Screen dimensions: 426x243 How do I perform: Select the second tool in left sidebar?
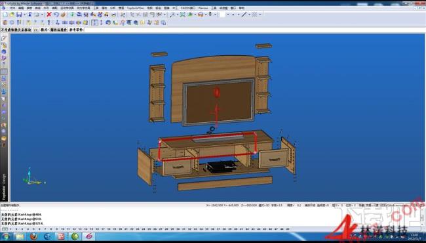click(x=4, y=45)
